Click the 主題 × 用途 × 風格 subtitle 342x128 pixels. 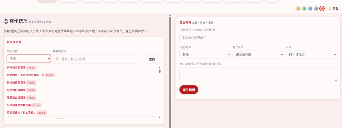(203, 22)
